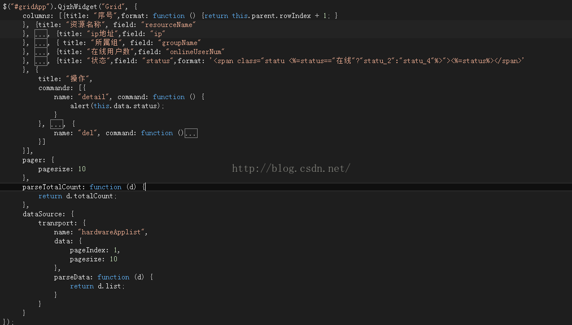Expand the collapsed command before the del entry
Screen dimensions: 572x325
(x=56, y=124)
